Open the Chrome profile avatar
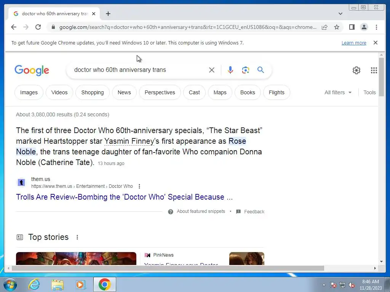 (364, 27)
